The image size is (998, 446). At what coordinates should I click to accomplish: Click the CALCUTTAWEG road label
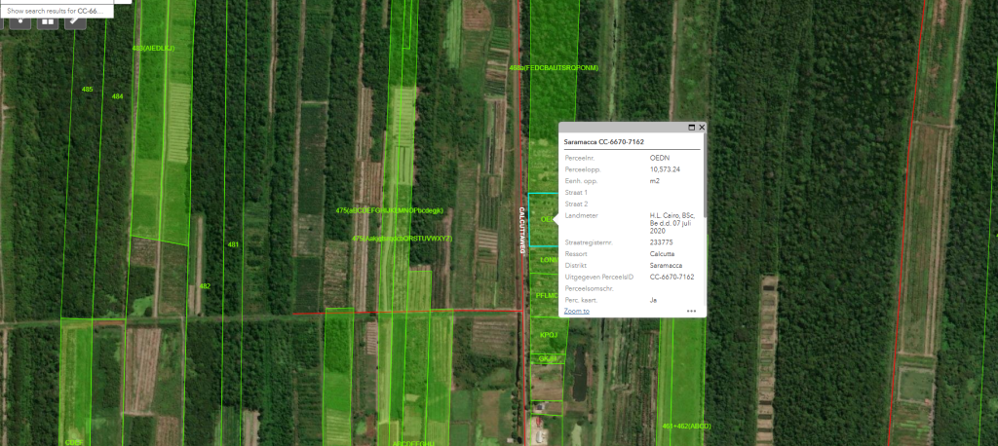point(521,231)
